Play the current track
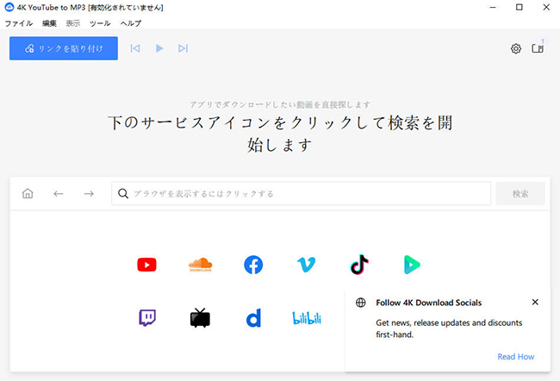Viewport: 560px width, 381px height. coord(159,48)
